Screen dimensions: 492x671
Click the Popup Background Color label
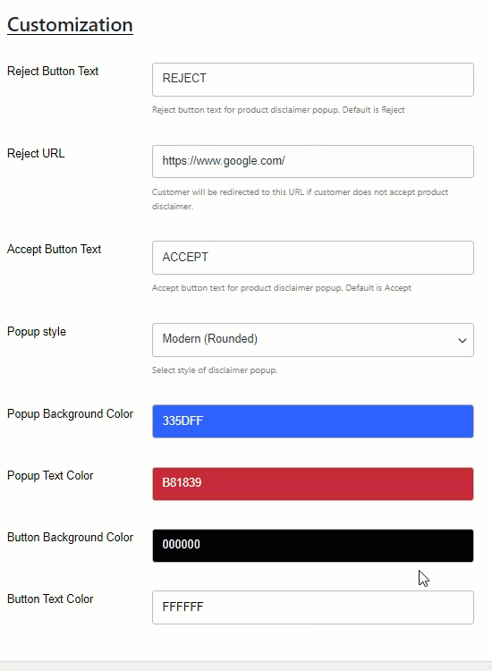pyautogui.click(x=70, y=414)
